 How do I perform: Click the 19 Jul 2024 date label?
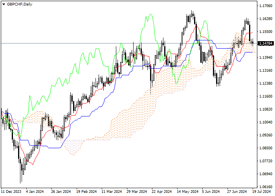(262, 191)
